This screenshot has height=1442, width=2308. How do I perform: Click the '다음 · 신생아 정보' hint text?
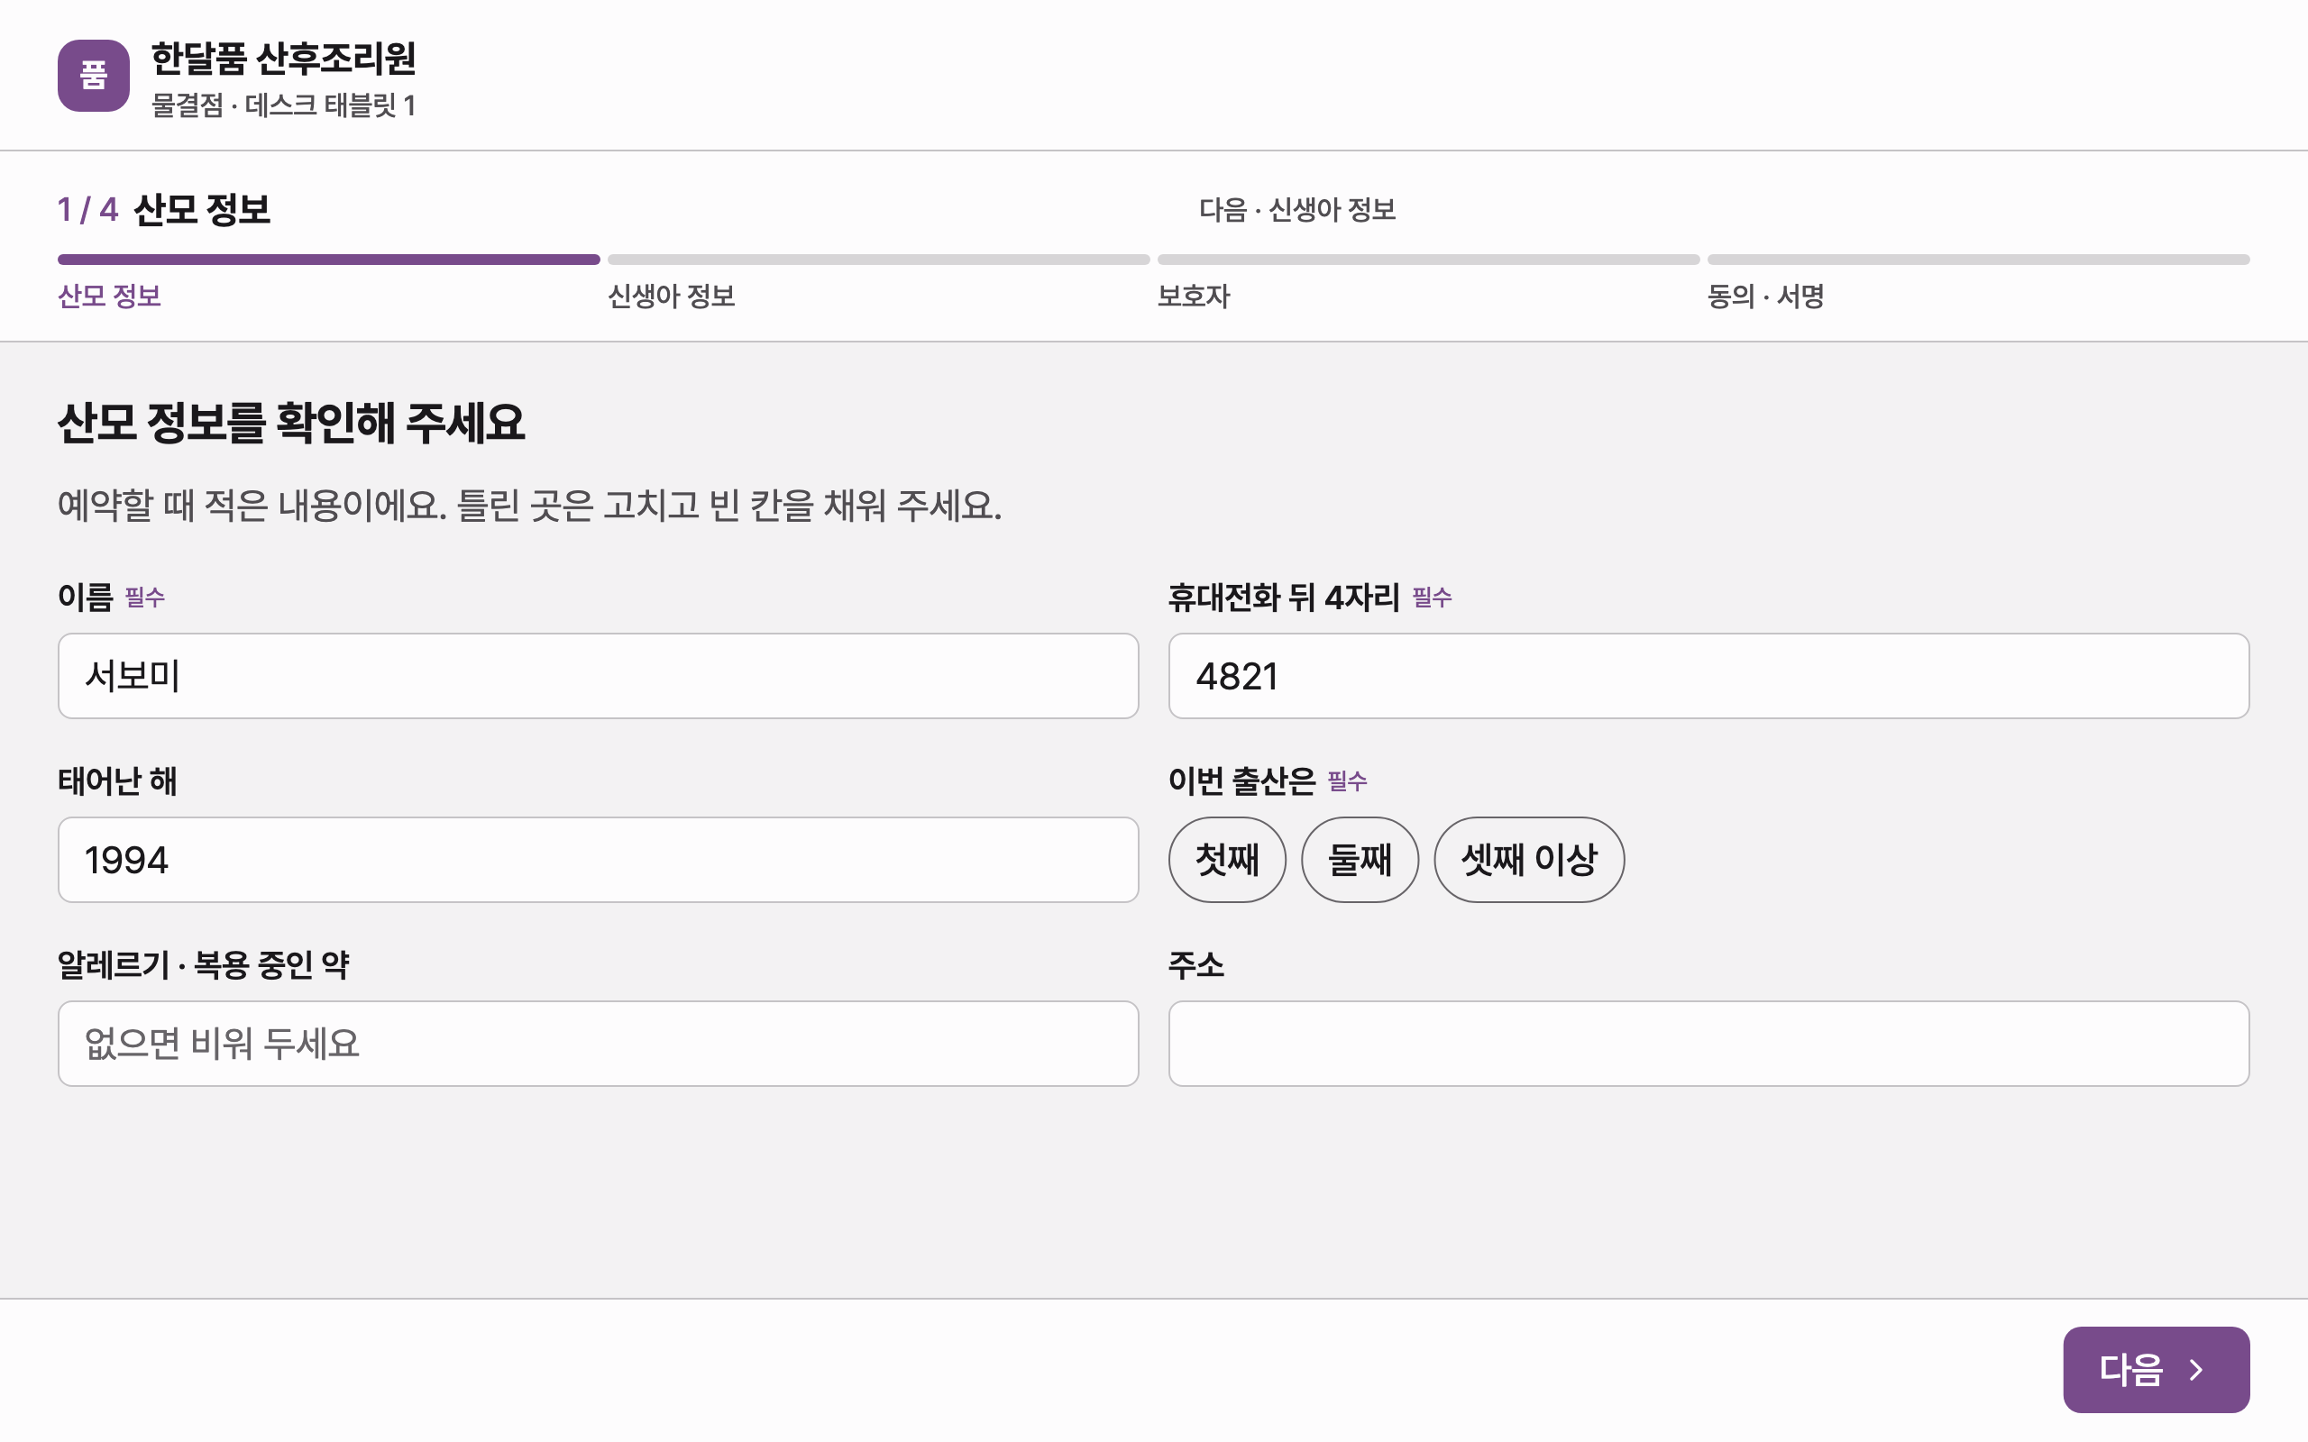(1297, 210)
